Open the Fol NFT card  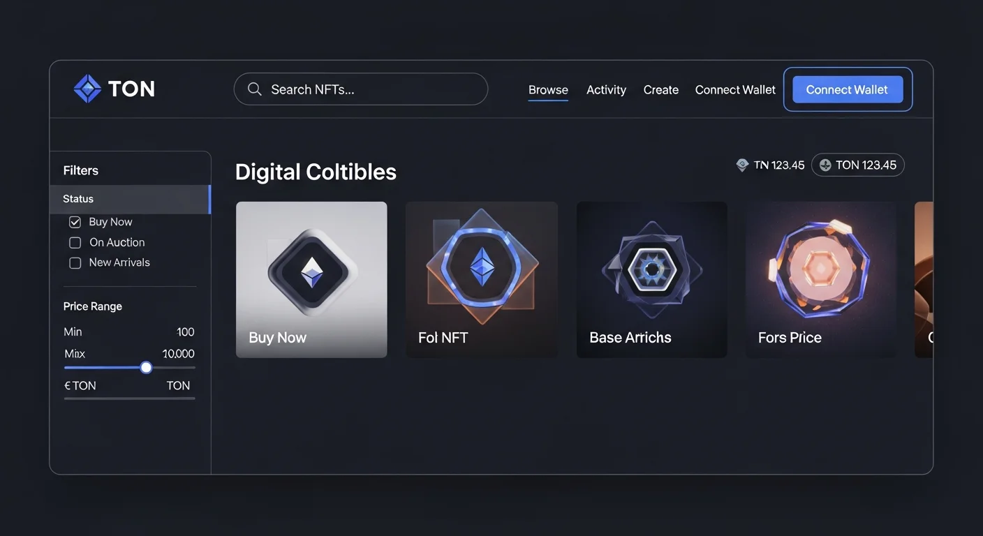click(482, 280)
